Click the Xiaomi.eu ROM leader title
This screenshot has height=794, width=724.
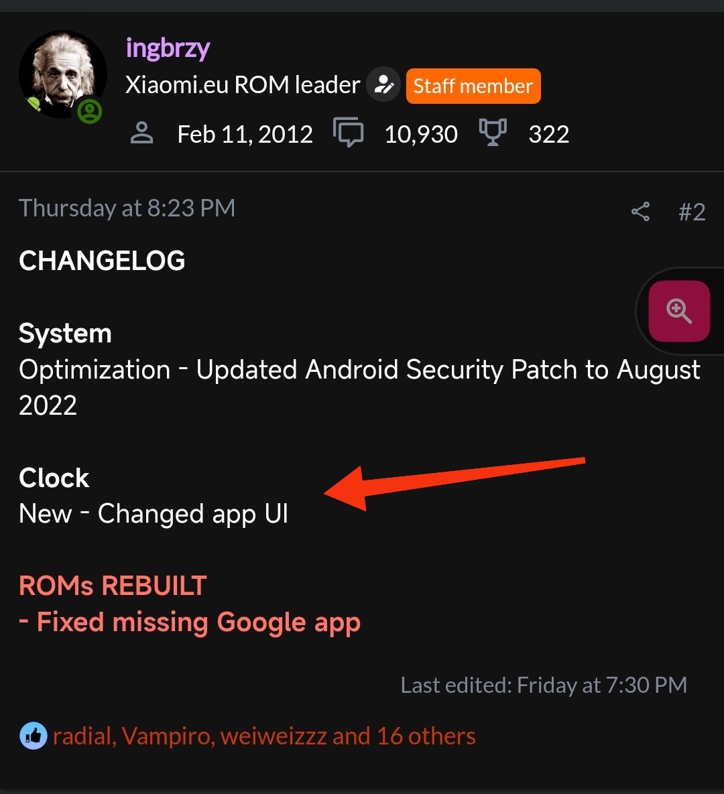point(243,84)
